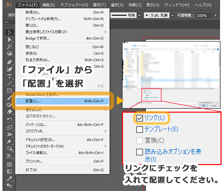Click the 不透明度 100% opacity field
The height and width of the screenshot is (191, 223).
point(204,16)
